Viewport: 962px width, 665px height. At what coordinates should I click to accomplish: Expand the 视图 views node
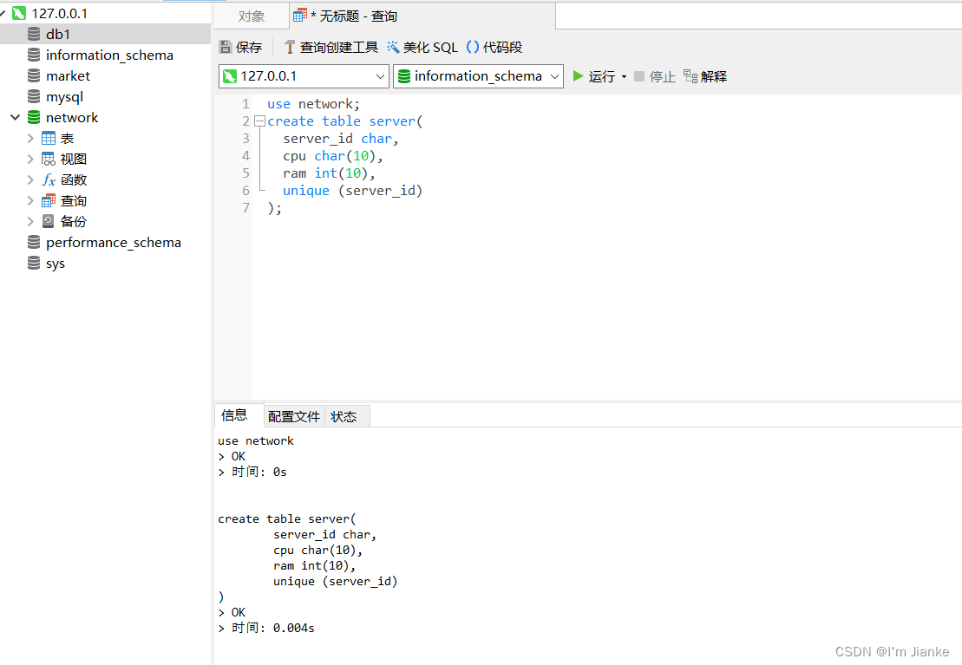pos(30,159)
